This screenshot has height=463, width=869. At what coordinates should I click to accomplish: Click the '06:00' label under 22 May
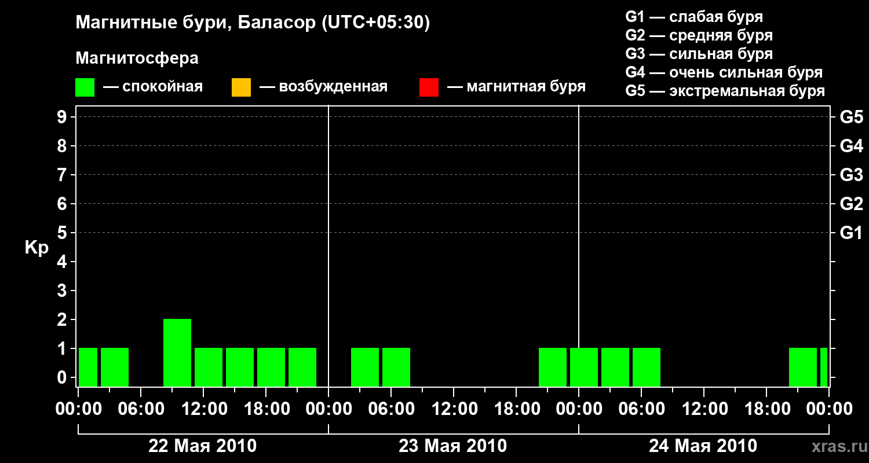141,409
